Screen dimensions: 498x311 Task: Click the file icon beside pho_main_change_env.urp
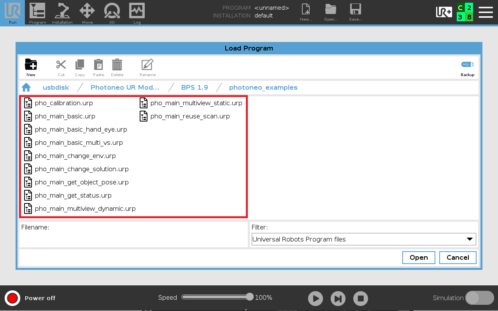28,156
